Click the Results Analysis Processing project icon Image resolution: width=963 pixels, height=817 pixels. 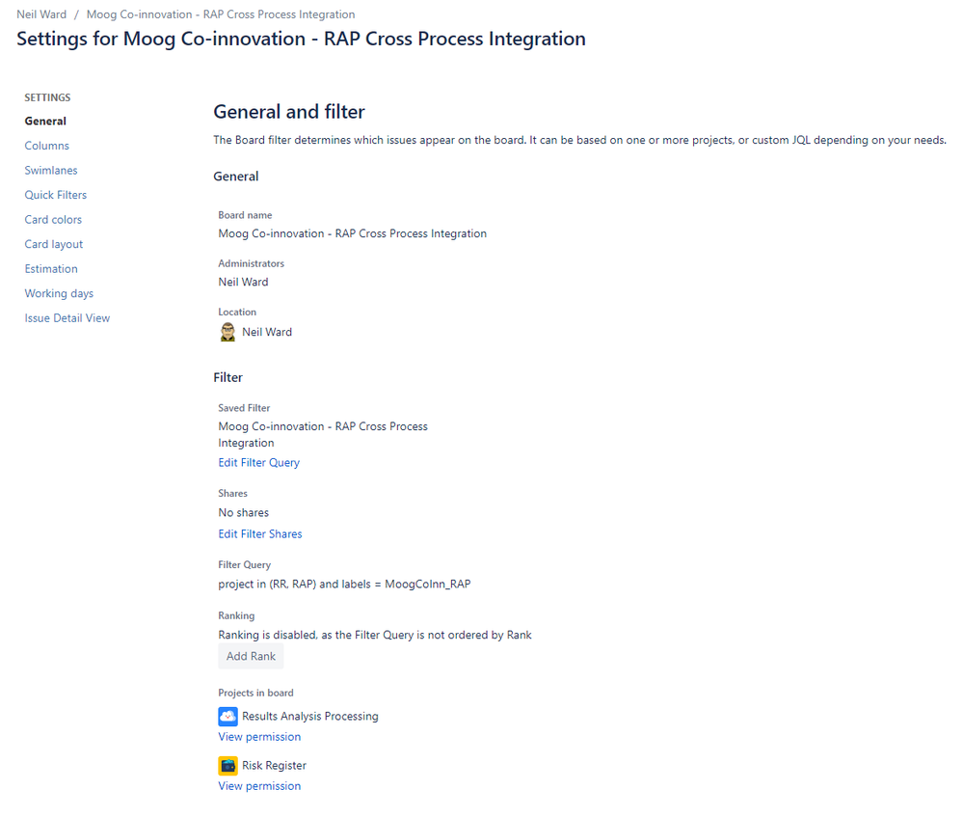tap(227, 716)
